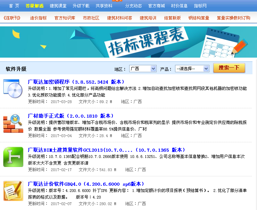Open the 广联达计价软件GBQ4.0 sp6版本 title link
257x210 pixels.
click(86, 184)
